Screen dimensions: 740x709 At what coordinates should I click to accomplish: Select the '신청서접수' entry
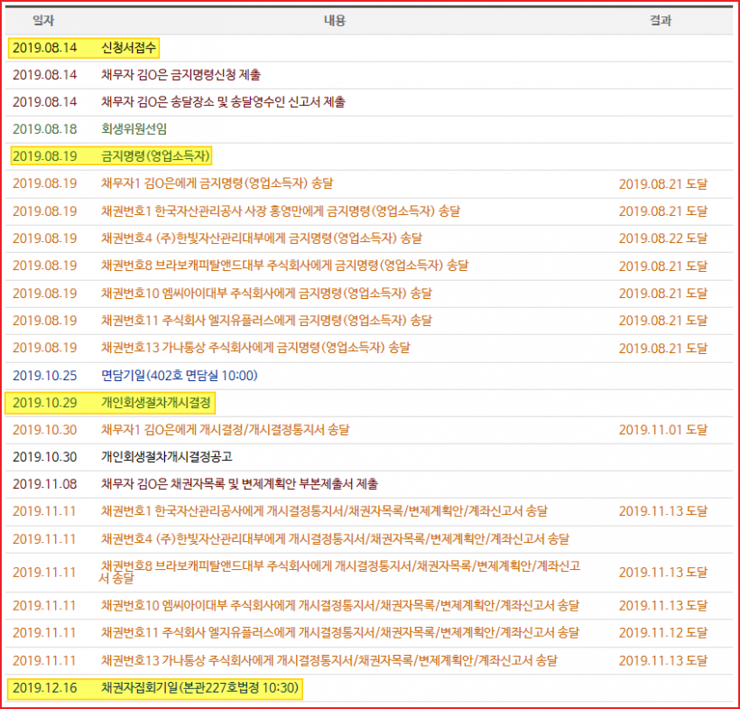coord(128,48)
